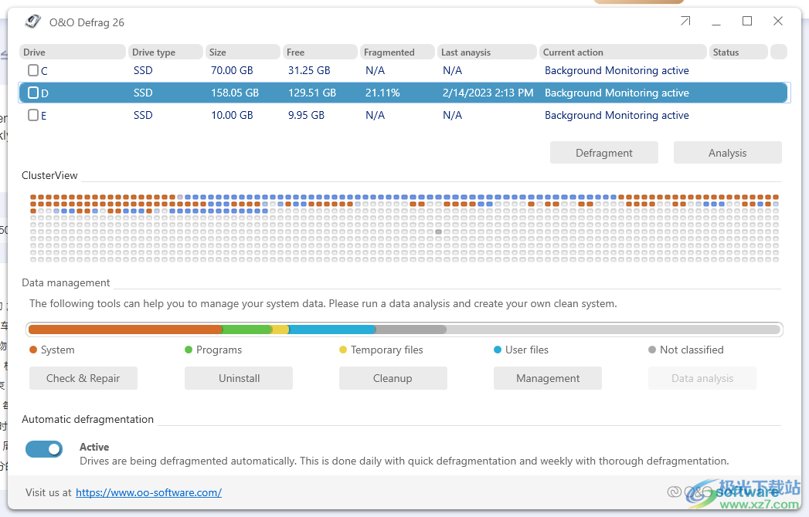Click the User files legend label
This screenshot has width=809, height=517.
pos(527,350)
